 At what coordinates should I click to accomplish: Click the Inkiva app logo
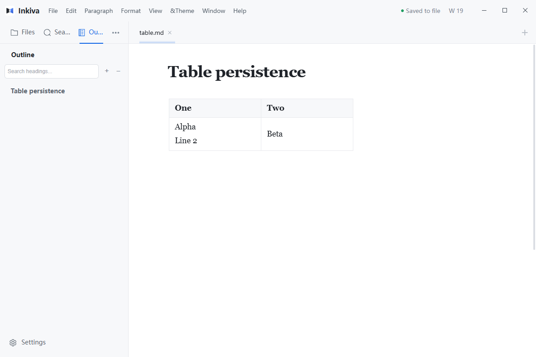click(10, 11)
